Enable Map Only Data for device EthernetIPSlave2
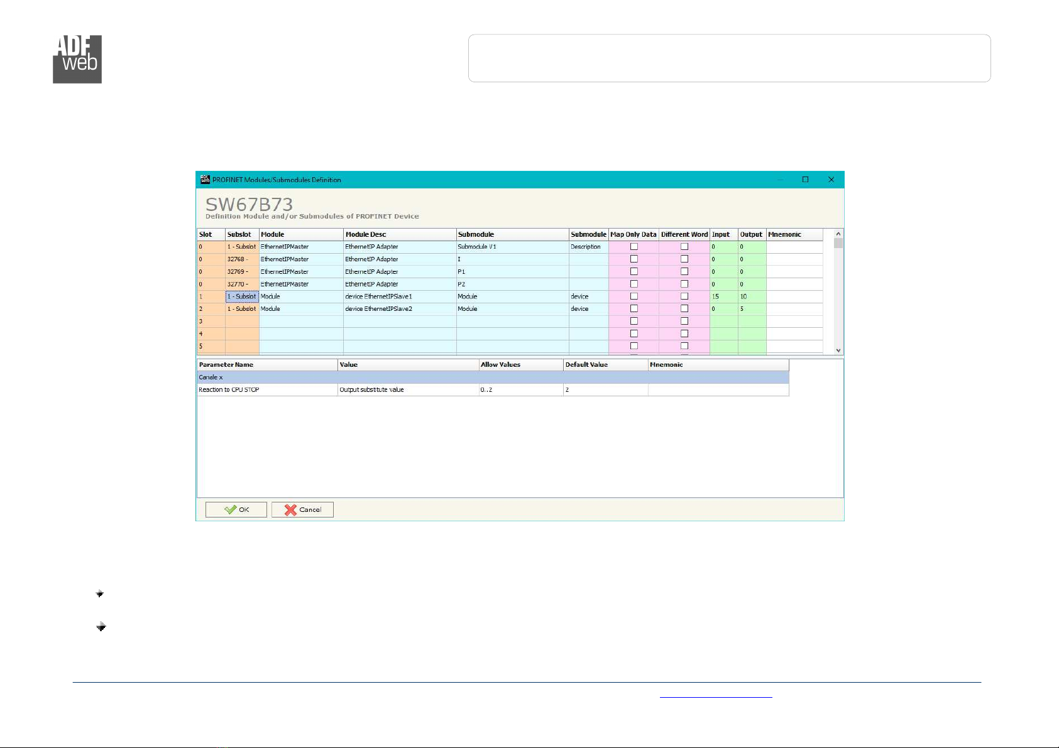This screenshot has width=1059, height=748. point(634,308)
